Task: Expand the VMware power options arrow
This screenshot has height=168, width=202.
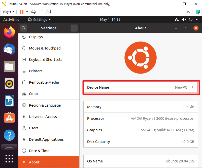Action: pos(27,12)
